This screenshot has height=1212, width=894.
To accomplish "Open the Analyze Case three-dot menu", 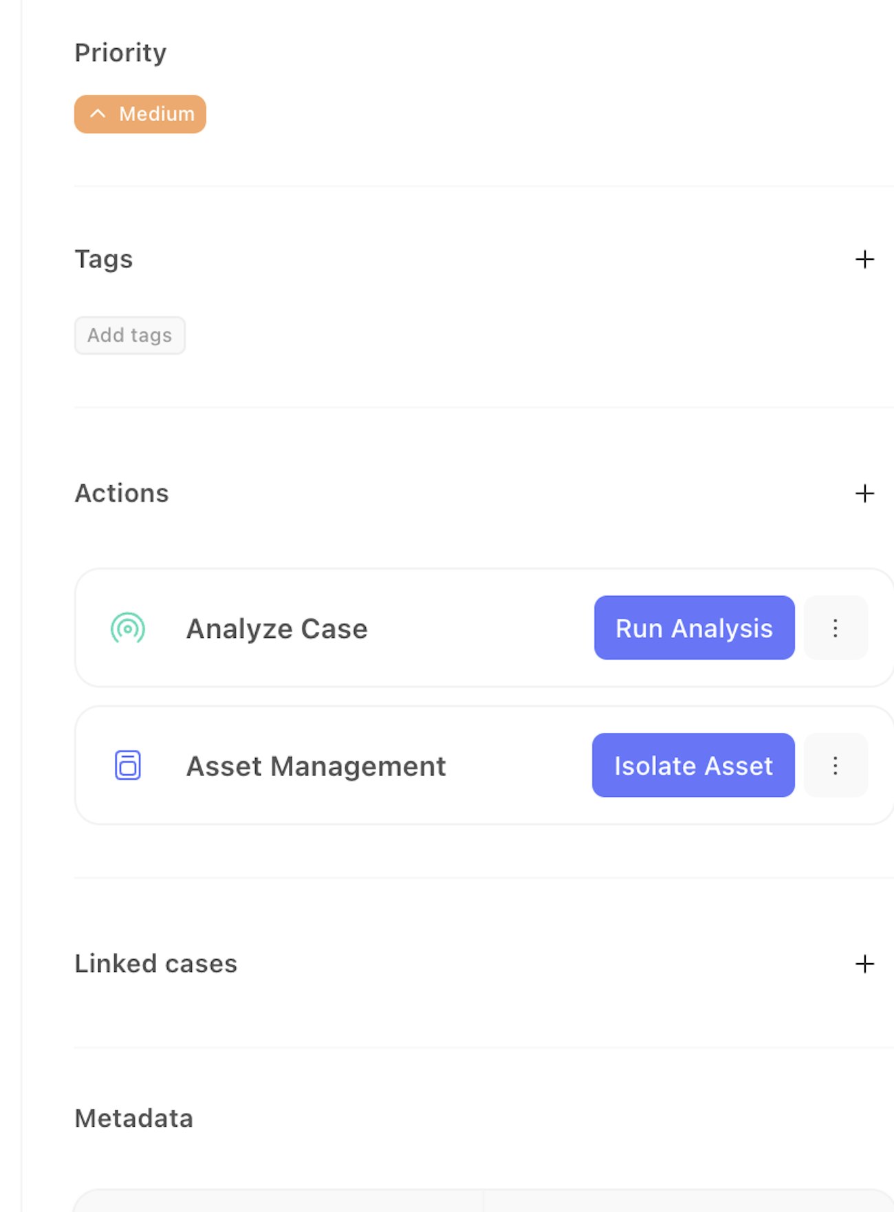I will pos(836,628).
